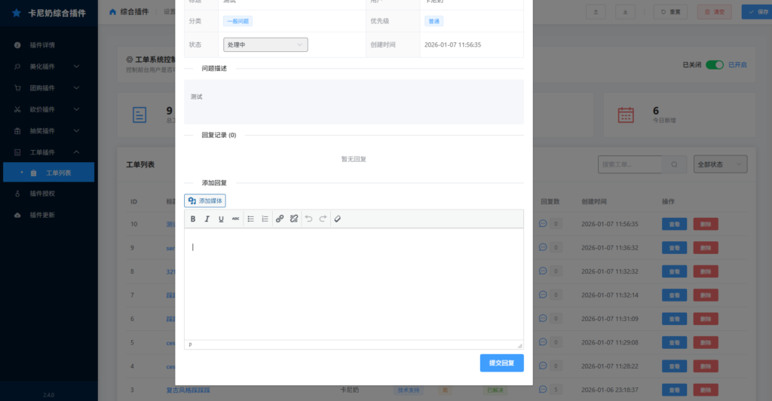
Task: Delete ticket created 2026-01-07 11:29:08
Action: [x=706, y=342]
